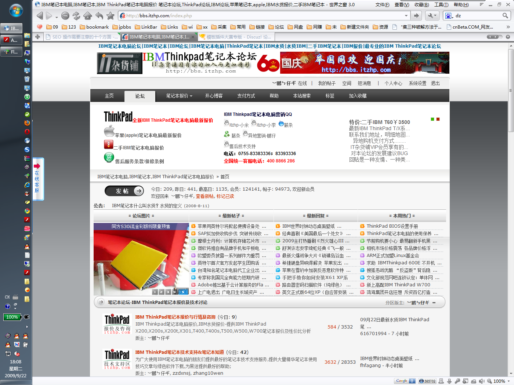Screen dimensions: 514x385
Task: Click the Go arrow next to address bar
Action: tap(416, 16)
